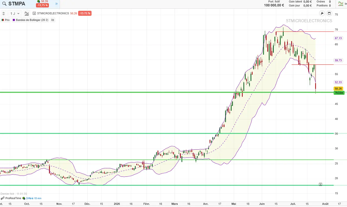Open the indicators menu icon at the top right
347x207 pixels.
pos(341,4)
